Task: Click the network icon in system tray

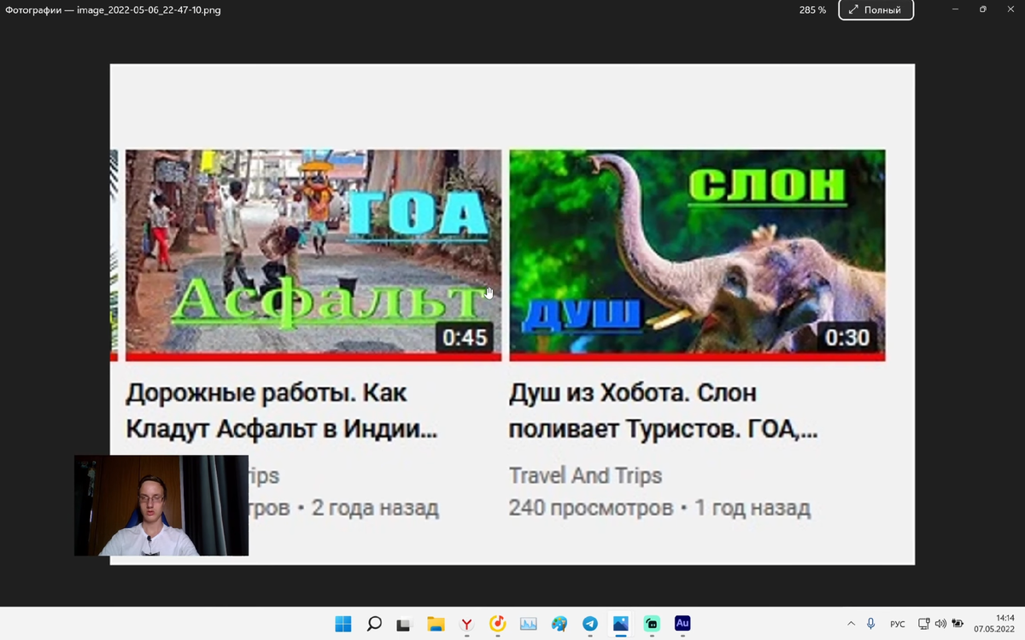Action: (924, 623)
